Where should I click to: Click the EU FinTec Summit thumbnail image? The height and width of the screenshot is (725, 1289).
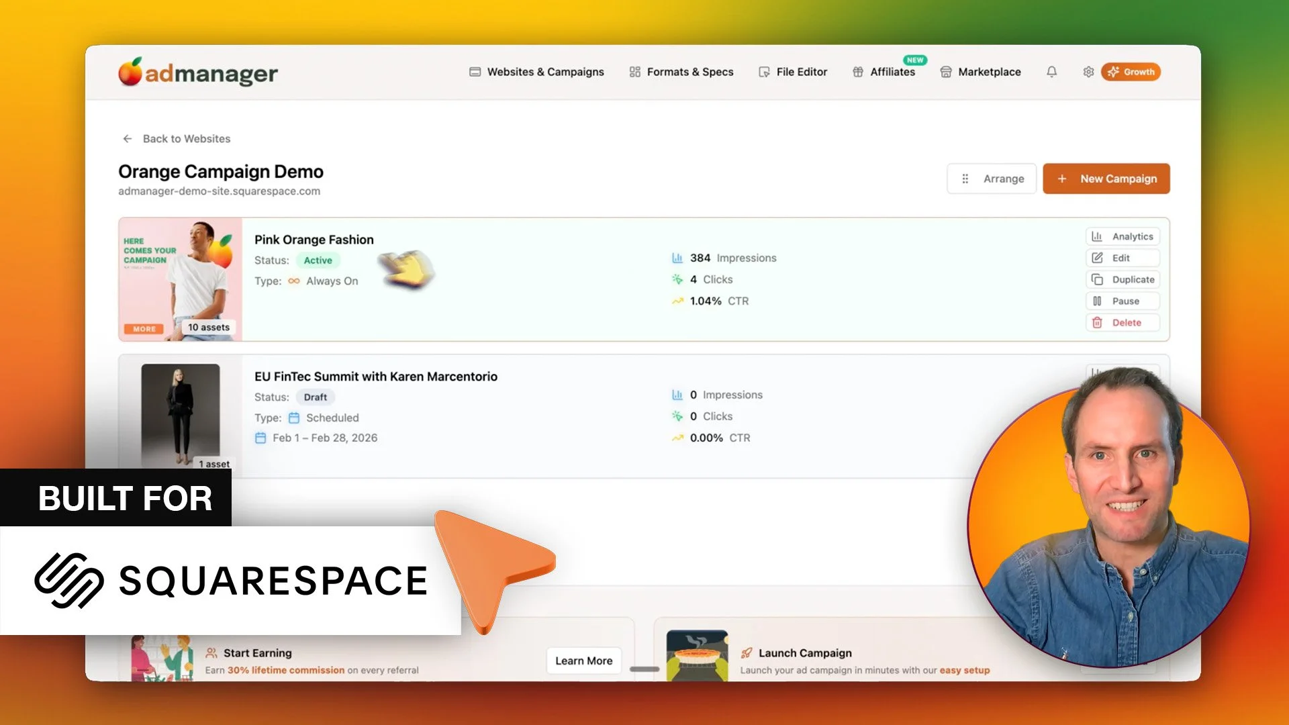[x=179, y=413]
